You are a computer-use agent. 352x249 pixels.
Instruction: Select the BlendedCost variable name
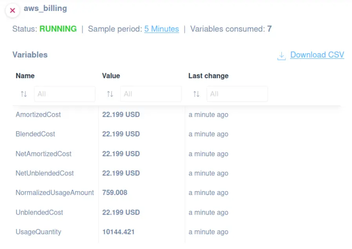tap(35, 134)
